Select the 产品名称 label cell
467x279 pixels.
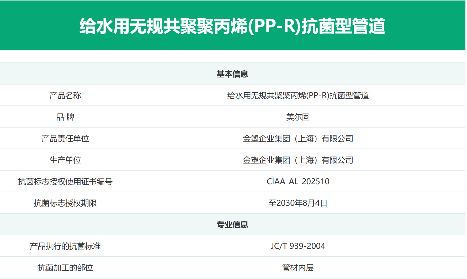[x=65, y=96]
